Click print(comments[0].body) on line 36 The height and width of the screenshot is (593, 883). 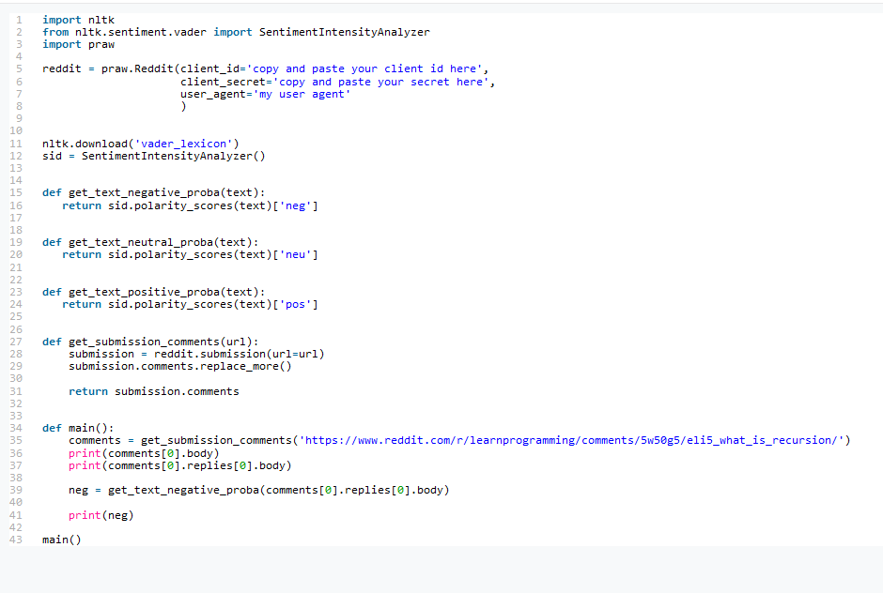tap(144, 453)
